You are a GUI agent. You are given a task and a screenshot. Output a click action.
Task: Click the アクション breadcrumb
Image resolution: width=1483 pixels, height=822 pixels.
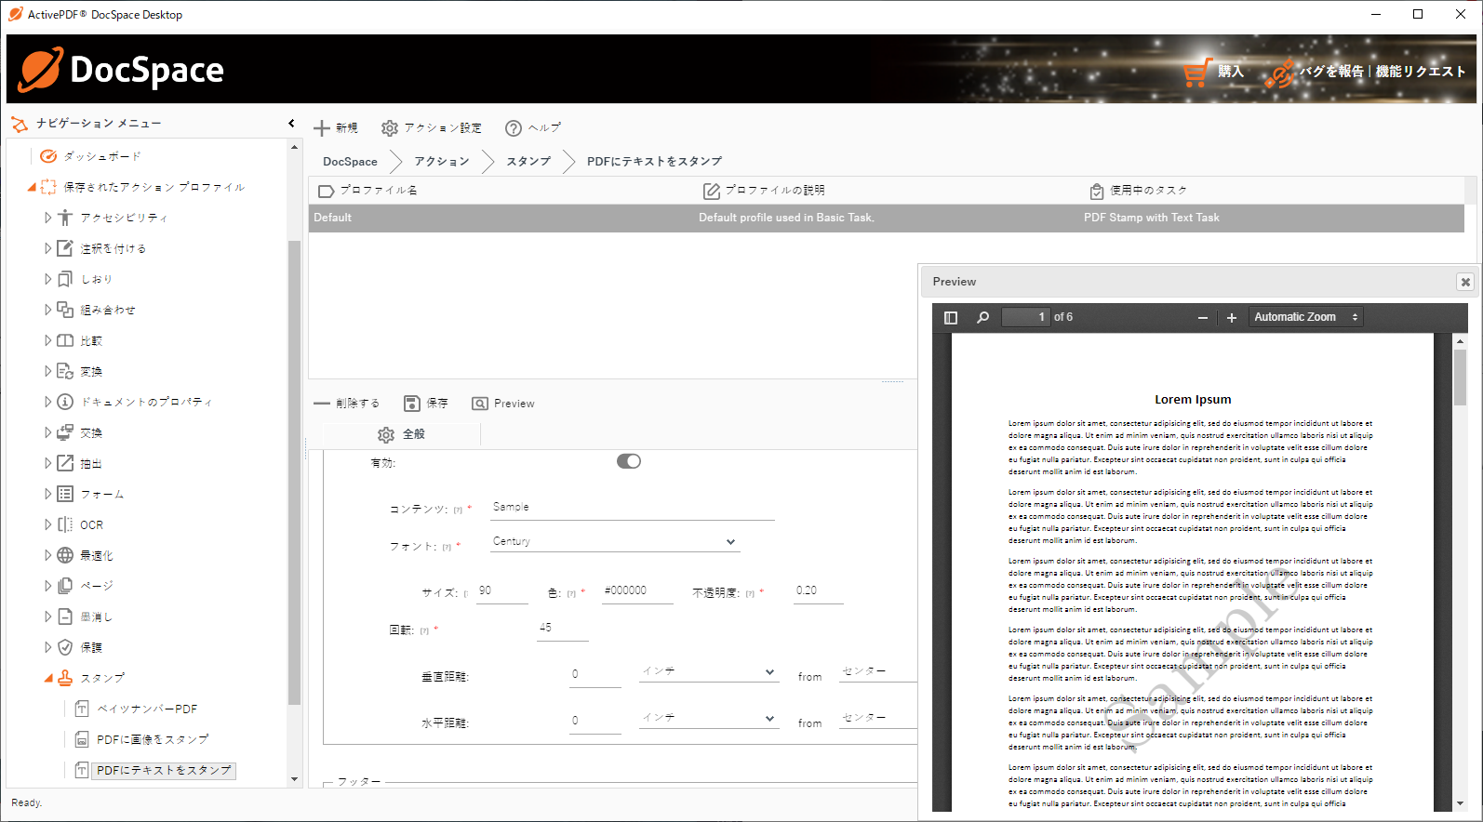click(x=442, y=162)
